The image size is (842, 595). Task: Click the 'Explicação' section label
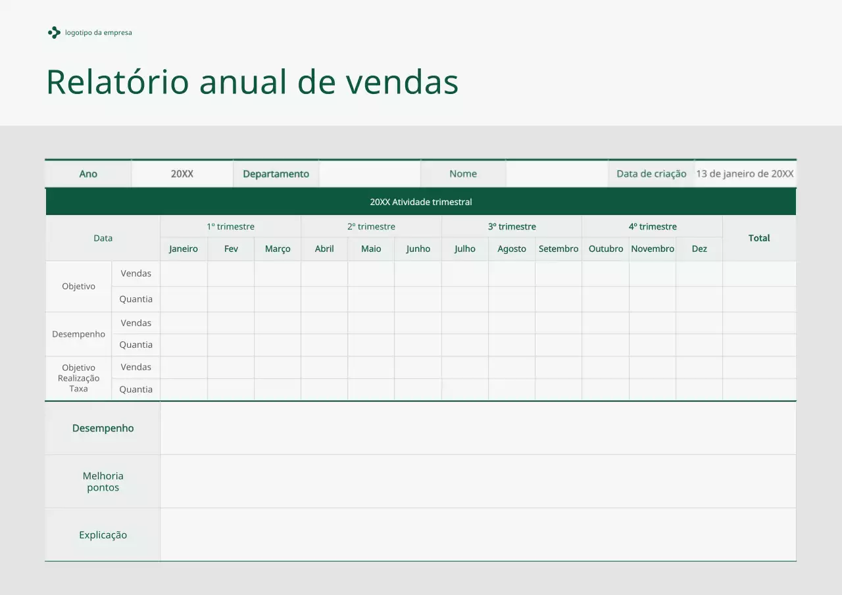pyautogui.click(x=103, y=535)
